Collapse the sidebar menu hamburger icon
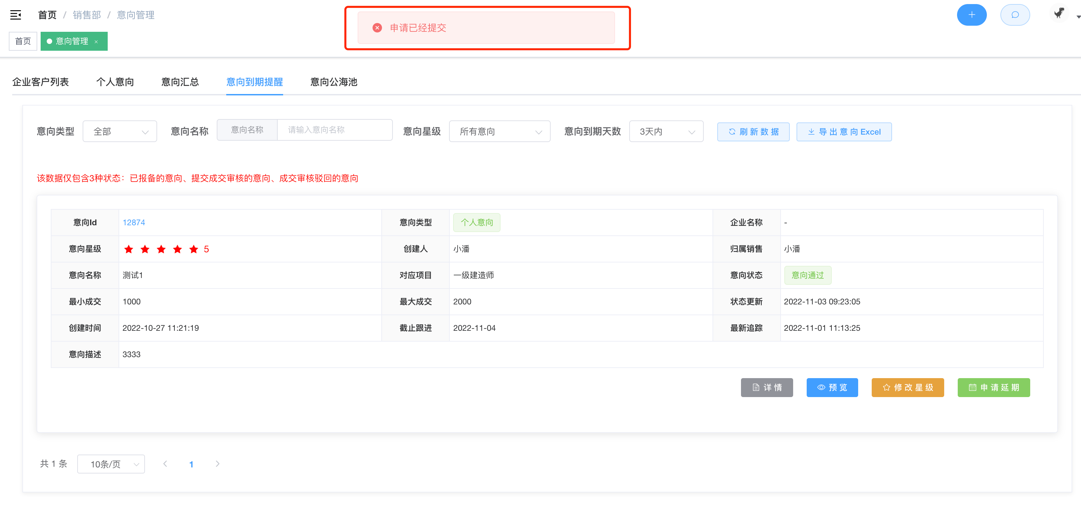Viewport: 1081px width, 508px height. pos(16,15)
